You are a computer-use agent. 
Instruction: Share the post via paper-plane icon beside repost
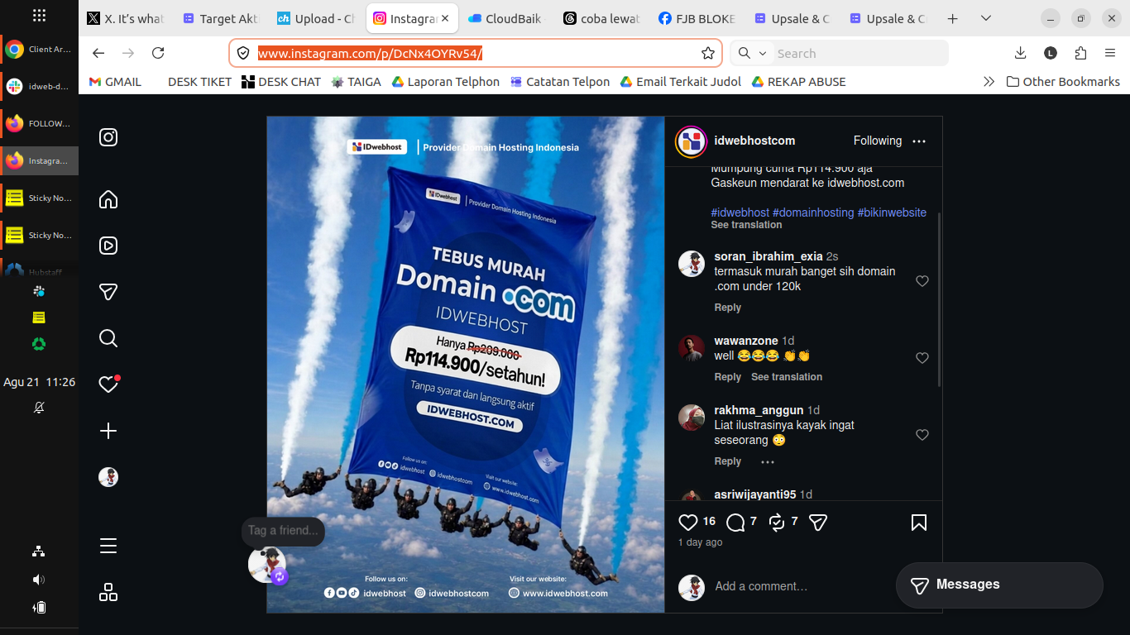[818, 523]
